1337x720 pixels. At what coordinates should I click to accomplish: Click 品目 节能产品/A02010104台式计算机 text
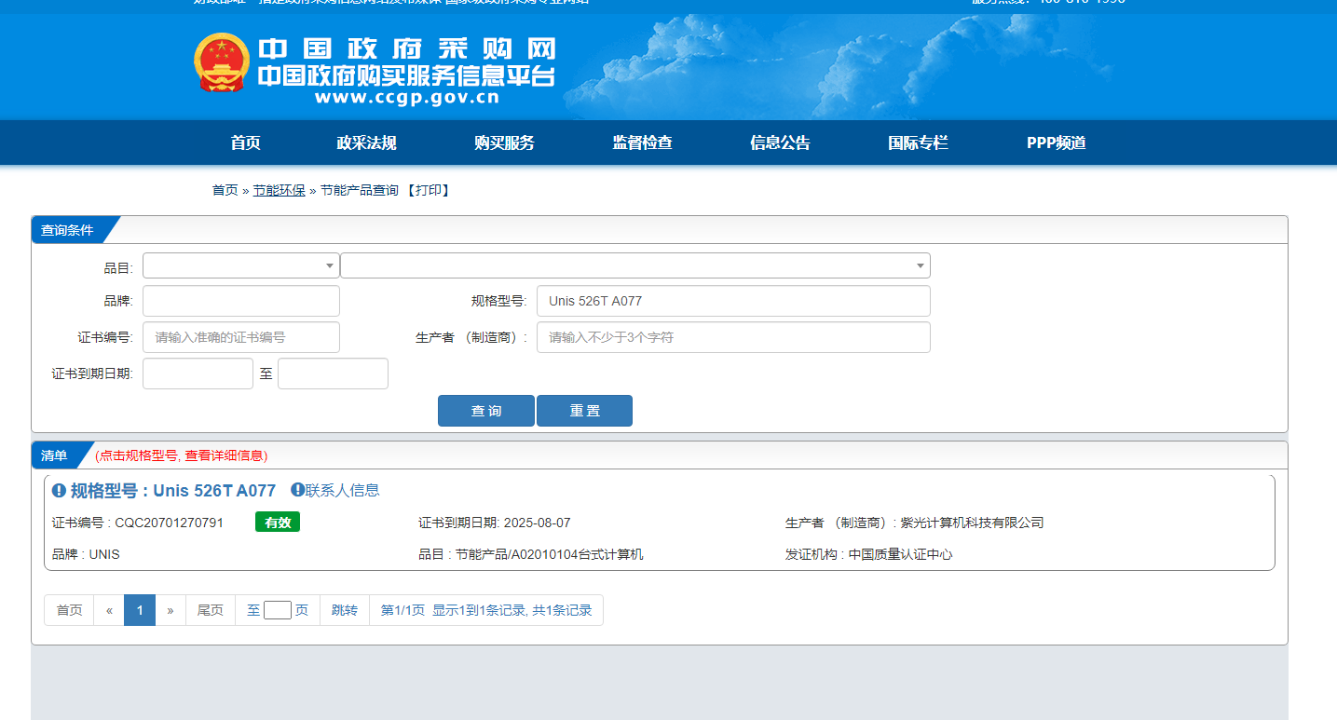[531, 554]
